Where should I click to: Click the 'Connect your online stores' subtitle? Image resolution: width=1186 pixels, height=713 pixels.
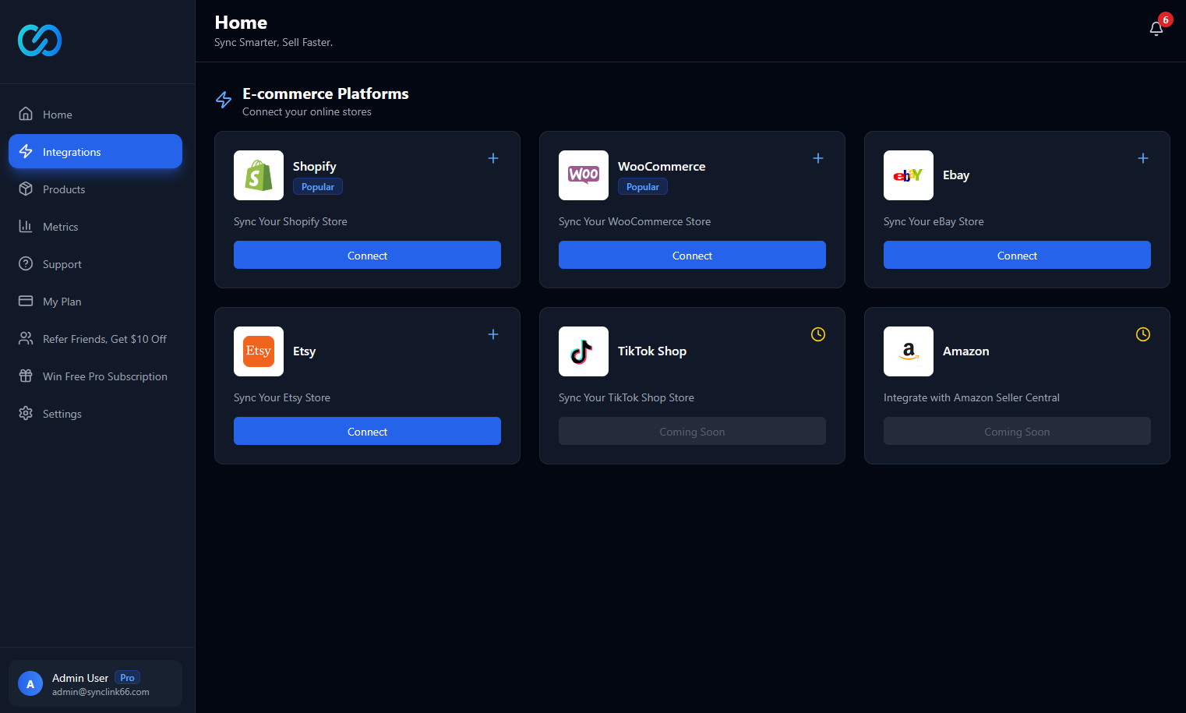pyautogui.click(x=307, y=111)
